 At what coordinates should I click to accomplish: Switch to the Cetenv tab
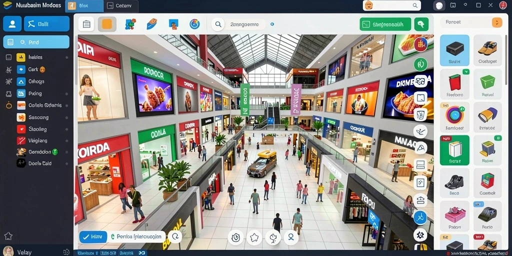121,6
